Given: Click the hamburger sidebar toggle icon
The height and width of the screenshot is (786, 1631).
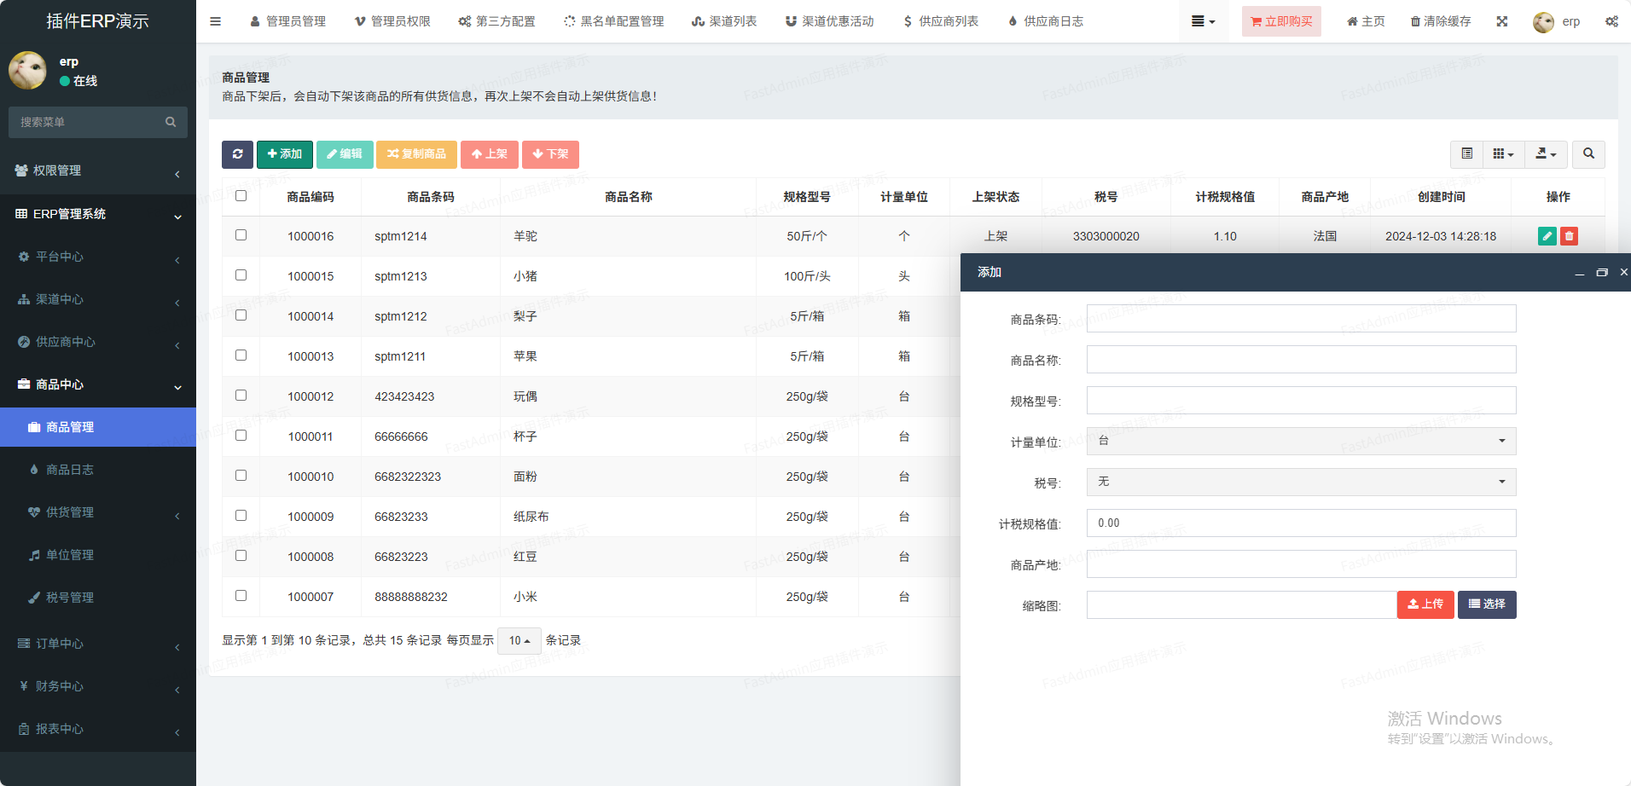Looking at the screenshot, I should 216,21.
